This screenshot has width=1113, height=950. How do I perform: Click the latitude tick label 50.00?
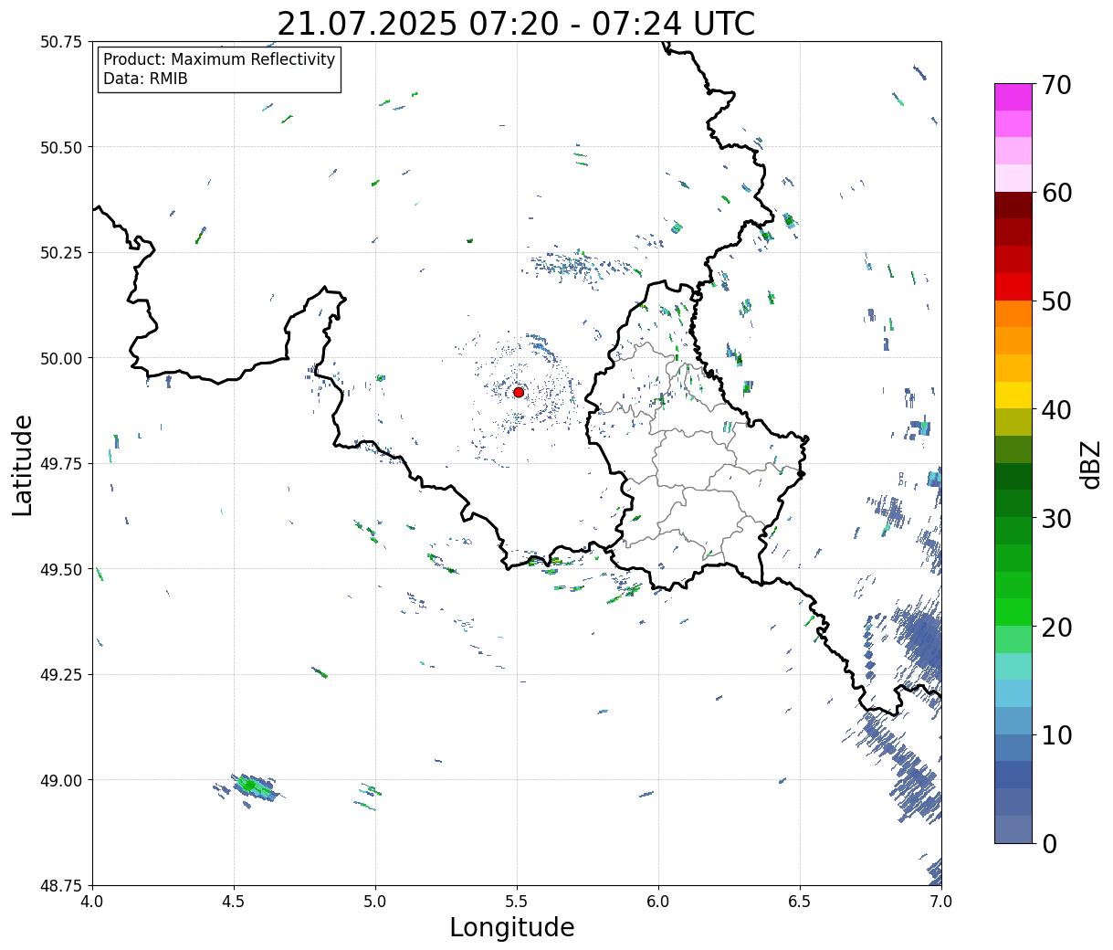(x=61, y=358)
